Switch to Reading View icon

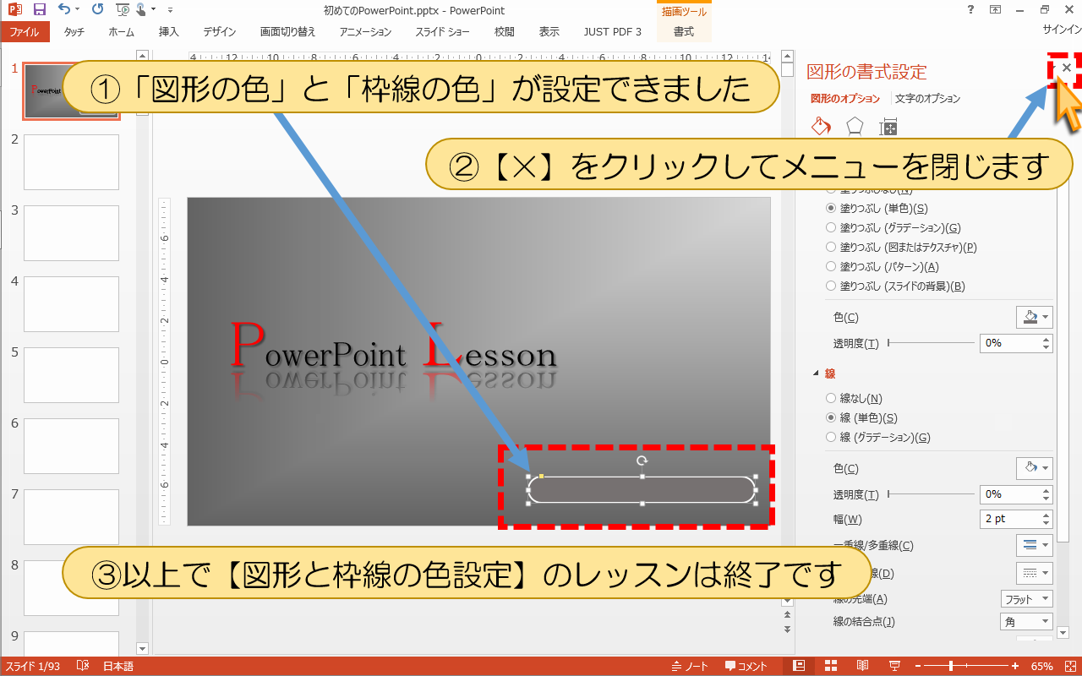tap(863, 666)
